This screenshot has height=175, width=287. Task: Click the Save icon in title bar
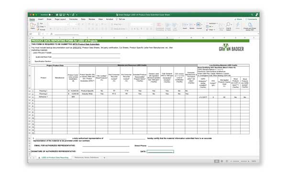point(61,15)
